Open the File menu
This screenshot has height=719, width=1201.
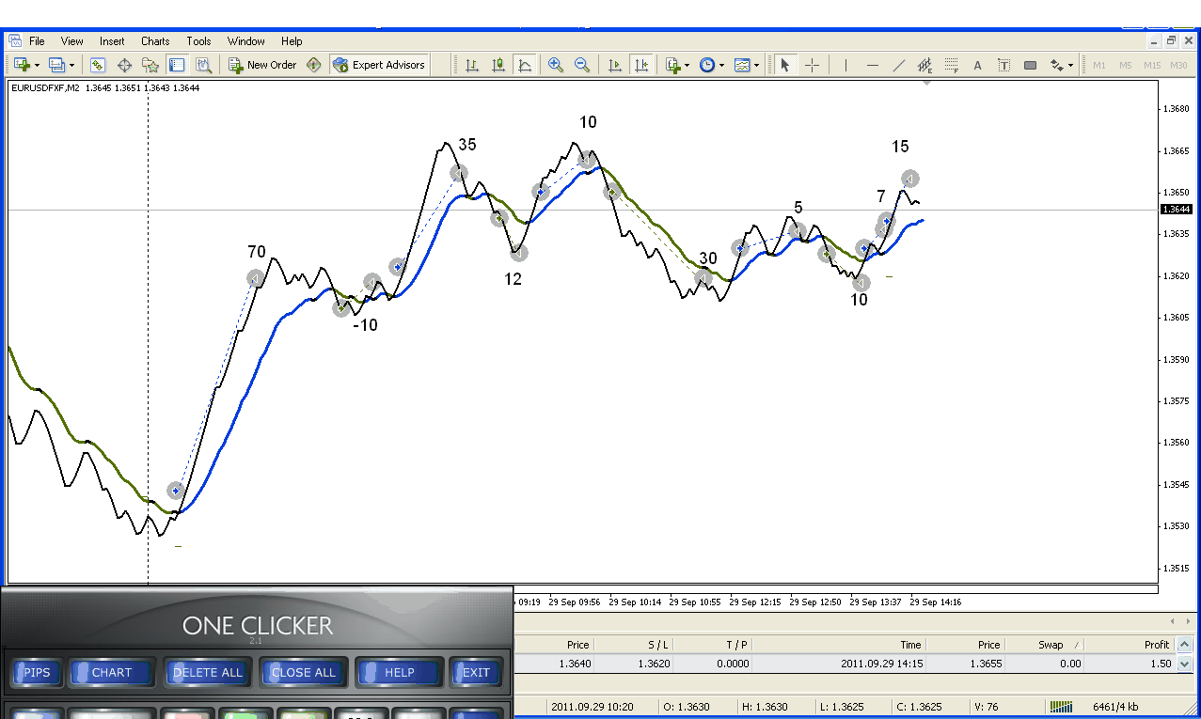[x=37, y=41]
